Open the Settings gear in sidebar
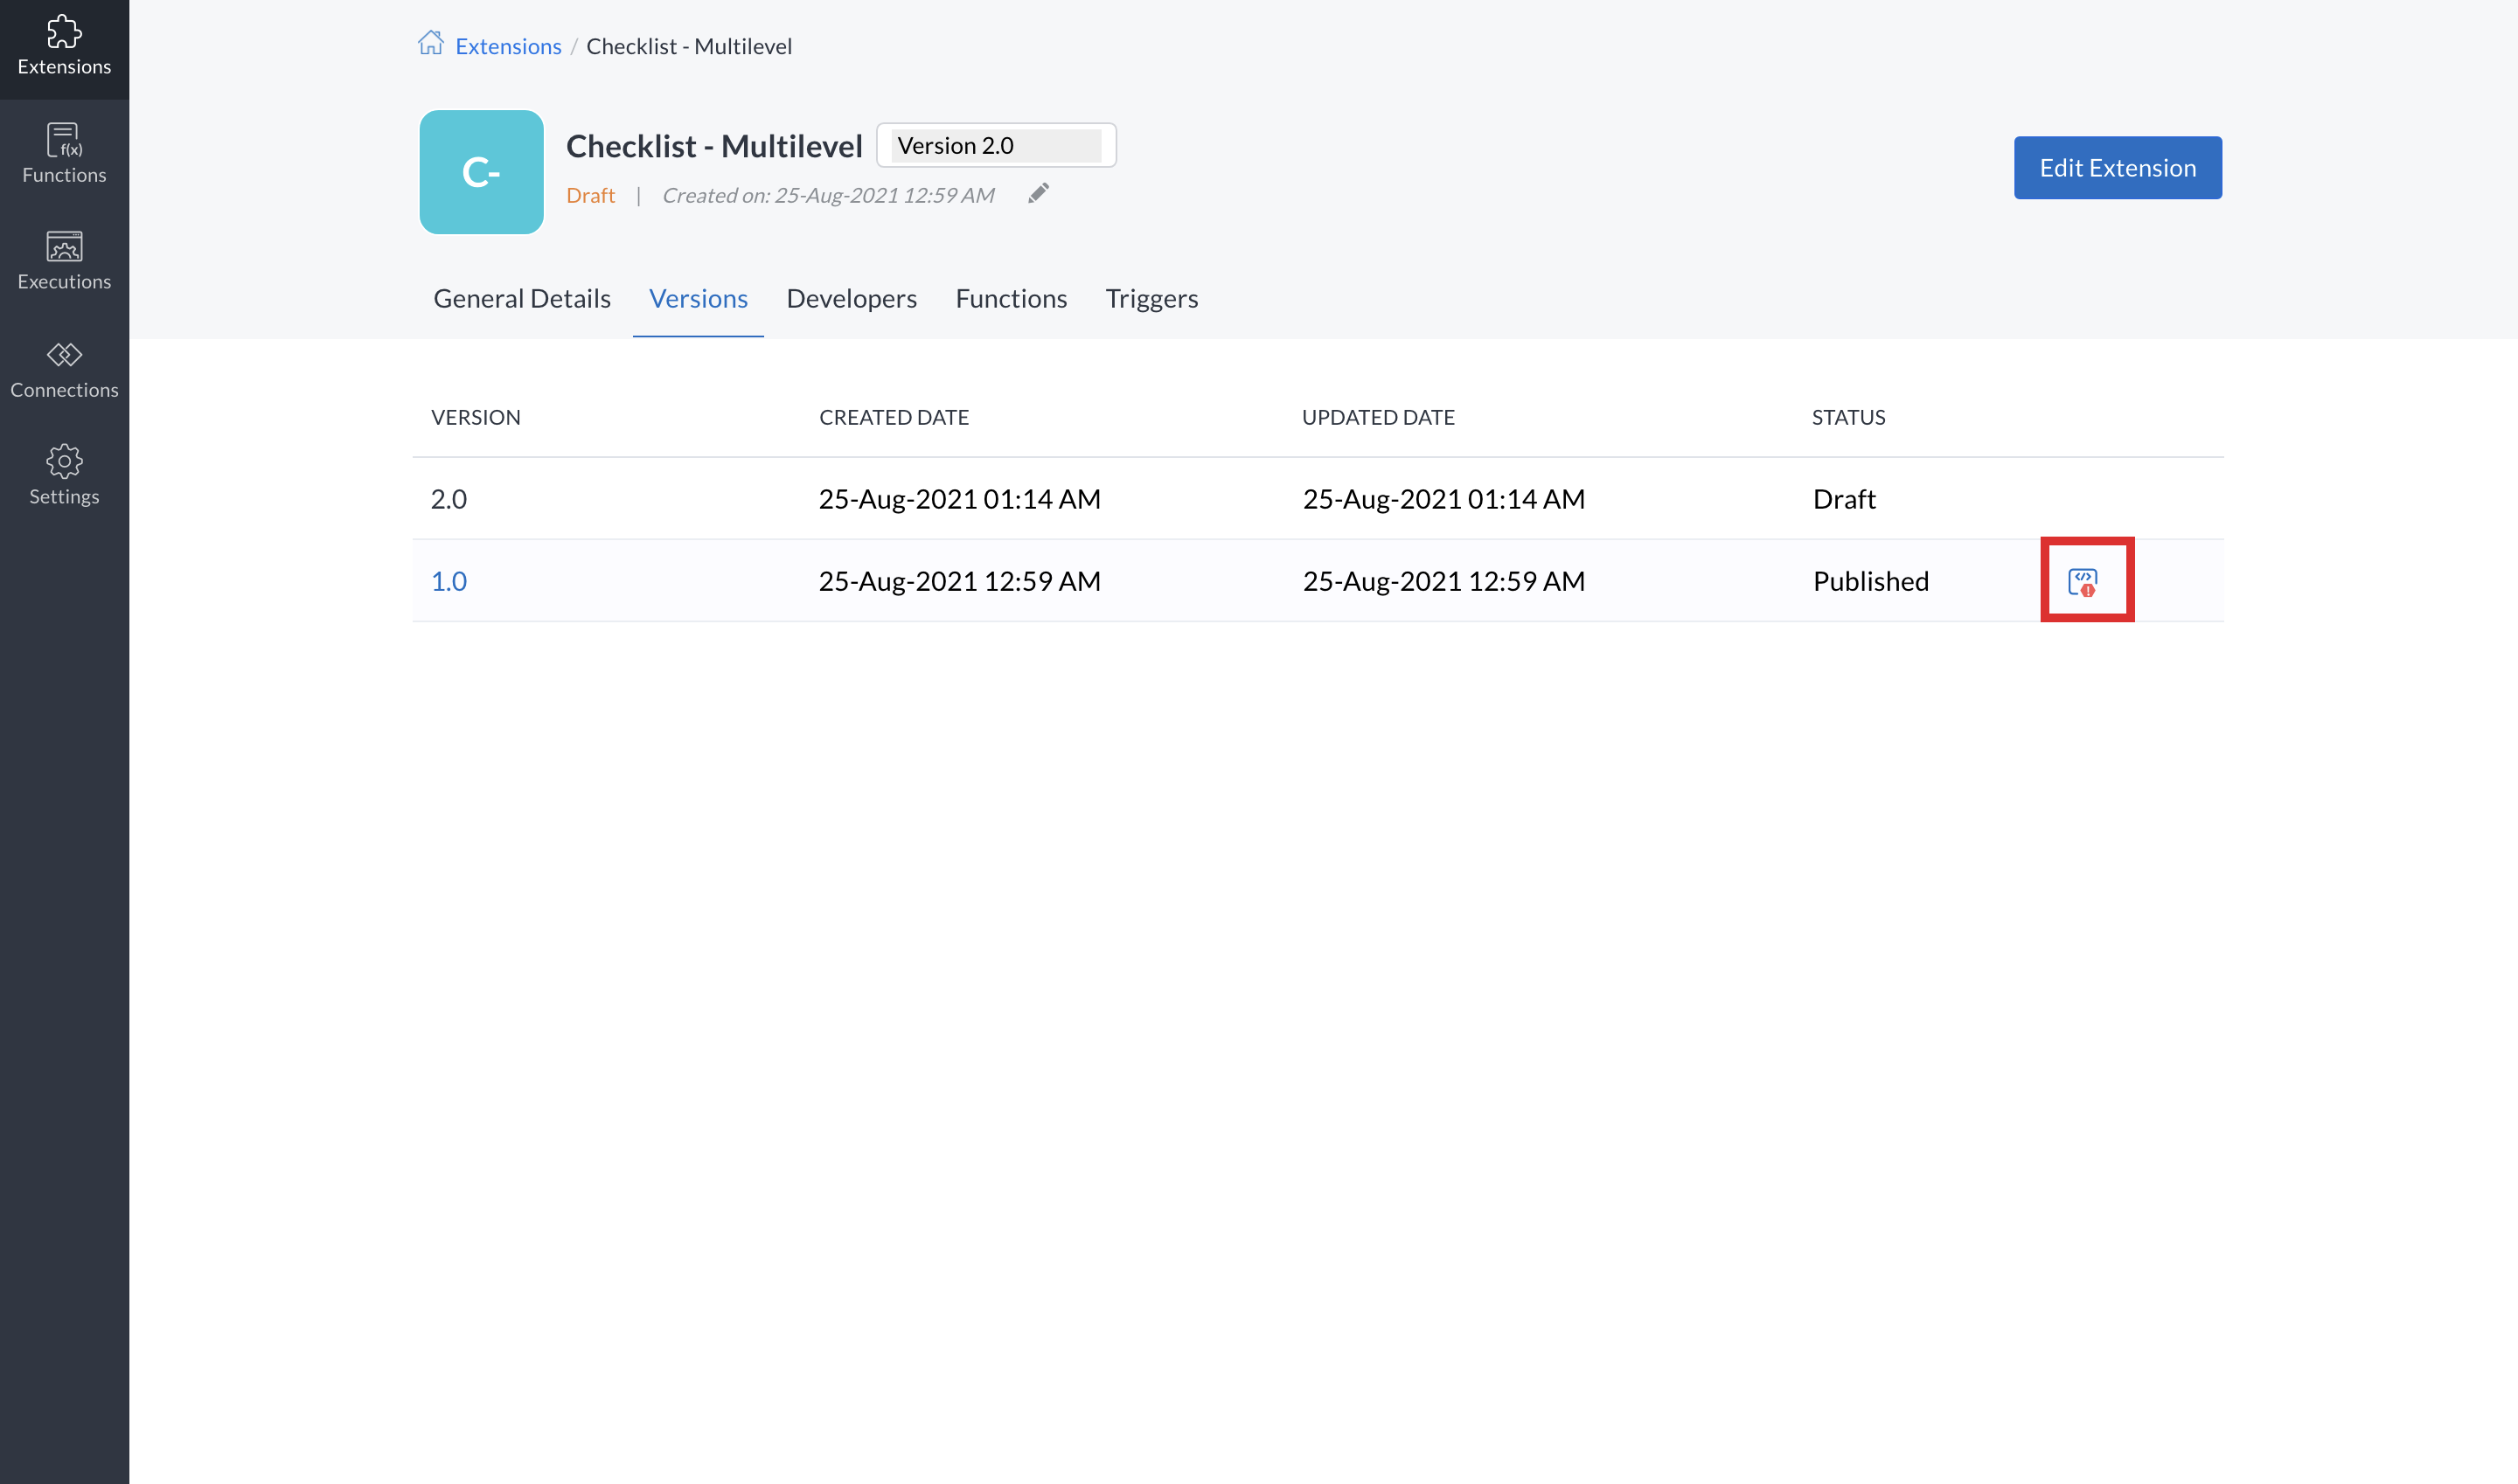 pos(64,475)
